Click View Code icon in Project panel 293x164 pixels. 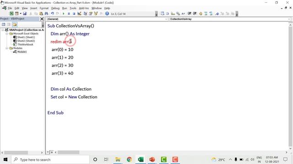tap(4, 24)
